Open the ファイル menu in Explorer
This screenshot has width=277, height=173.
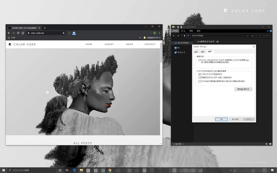click(175, 31)
